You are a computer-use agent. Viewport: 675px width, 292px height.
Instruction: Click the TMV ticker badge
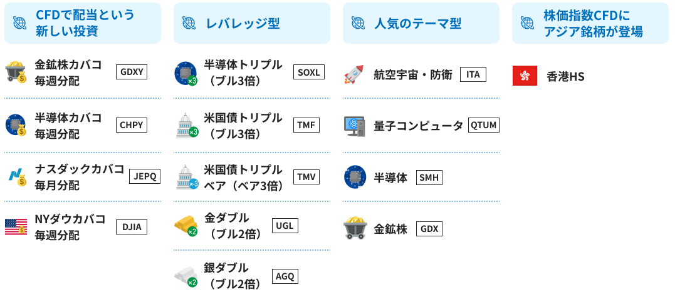coord(306,176)
